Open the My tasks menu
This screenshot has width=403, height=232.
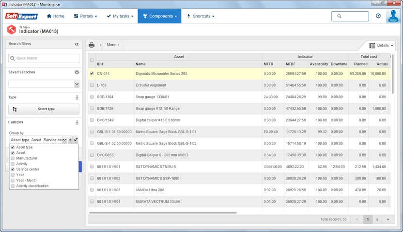point(120,16)
